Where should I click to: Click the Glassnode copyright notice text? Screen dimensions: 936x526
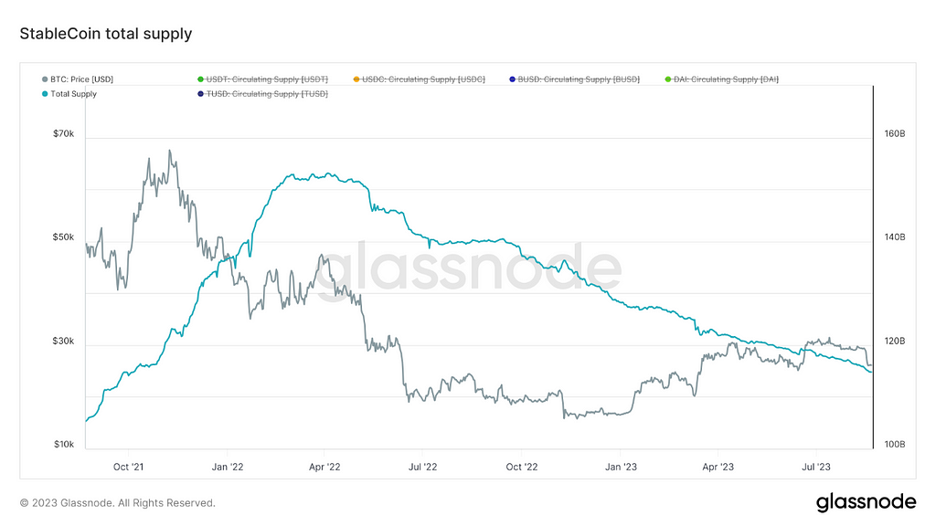tap(118, 503)
